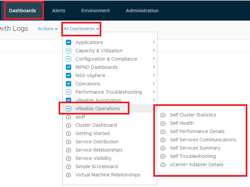
Task: Open the Cluster Dashboard gauge icon
Action: point(69,125)
